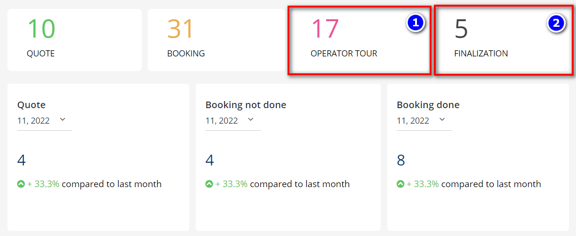Click up-arrow icon in Booking not done card

pos(209,184)
